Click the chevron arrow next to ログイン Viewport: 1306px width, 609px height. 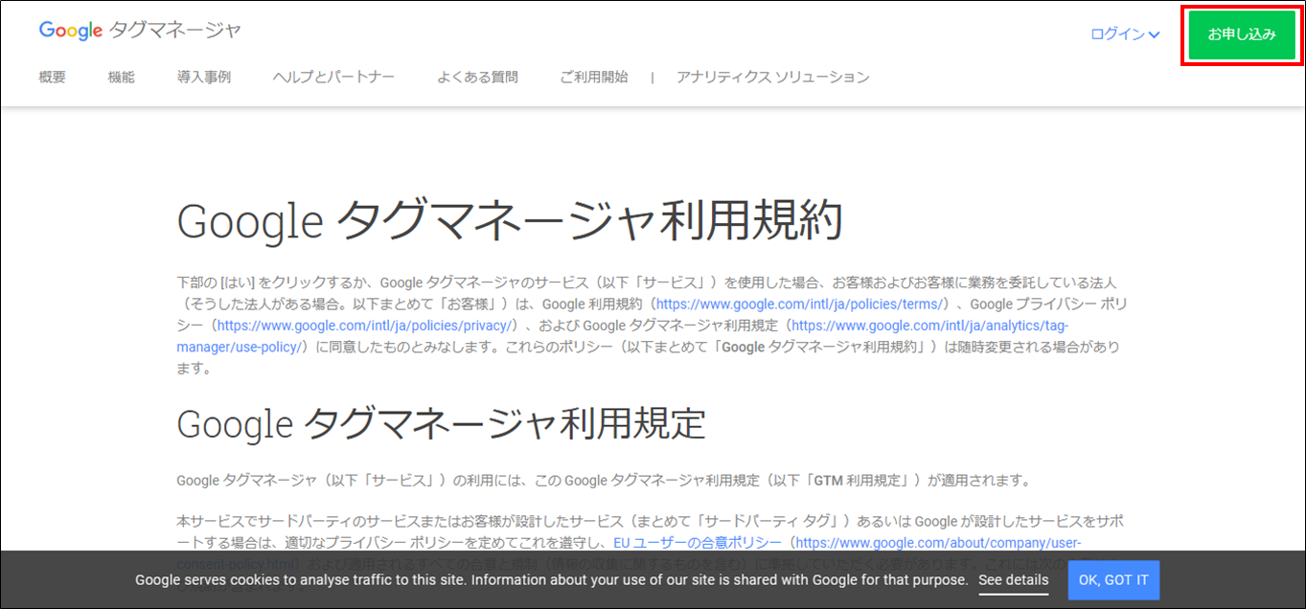pos(1155,35)
